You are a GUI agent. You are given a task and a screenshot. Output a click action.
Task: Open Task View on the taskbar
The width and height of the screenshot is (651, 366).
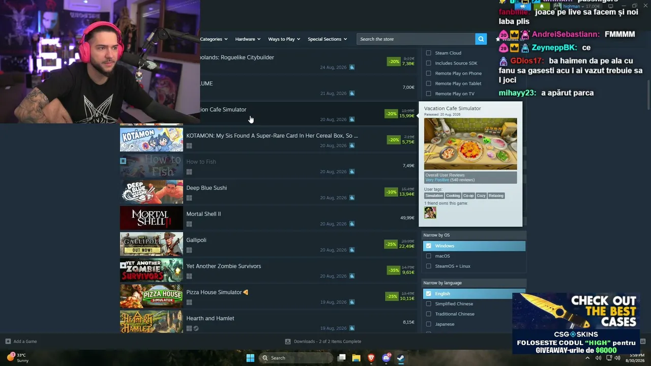pos(342,358)
